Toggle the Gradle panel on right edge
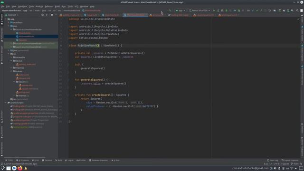 point(302,19)
